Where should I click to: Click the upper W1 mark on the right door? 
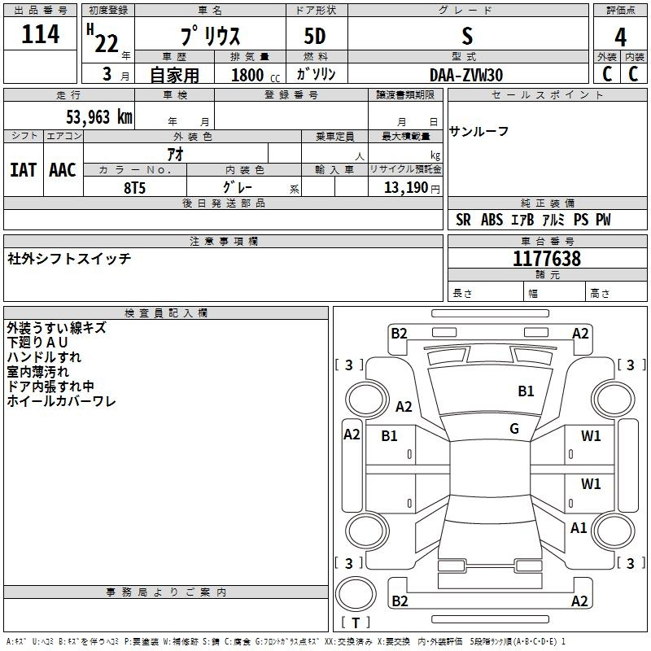click(x=591, y=435)
